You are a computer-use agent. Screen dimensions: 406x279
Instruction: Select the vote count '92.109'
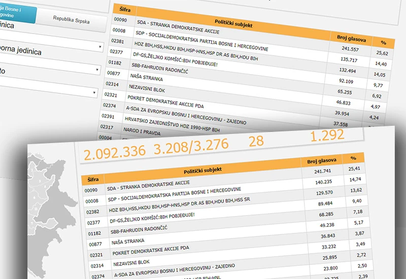pos(346,81)
